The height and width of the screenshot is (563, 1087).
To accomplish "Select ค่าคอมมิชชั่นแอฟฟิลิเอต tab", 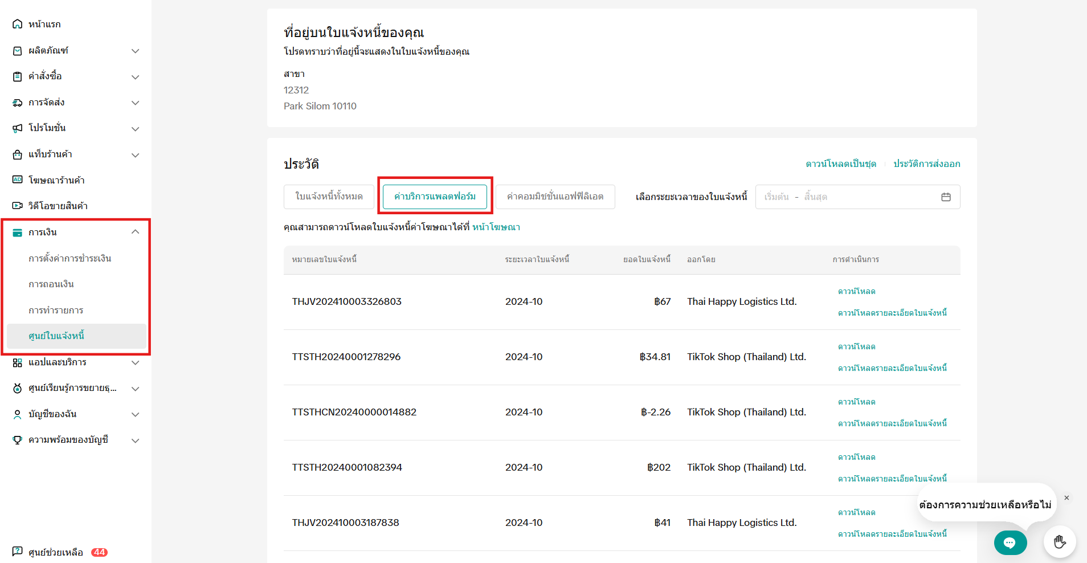I will click(x=555, y=197).
